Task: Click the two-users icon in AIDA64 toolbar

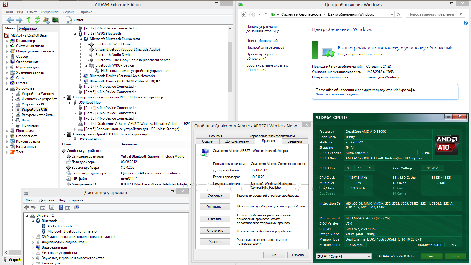Action: [46, 20]
